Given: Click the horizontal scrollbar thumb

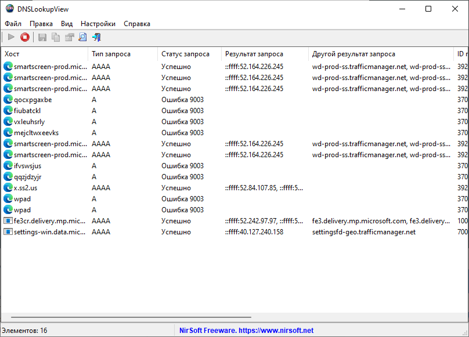Looking at the screenshot, I should [131, 317].
